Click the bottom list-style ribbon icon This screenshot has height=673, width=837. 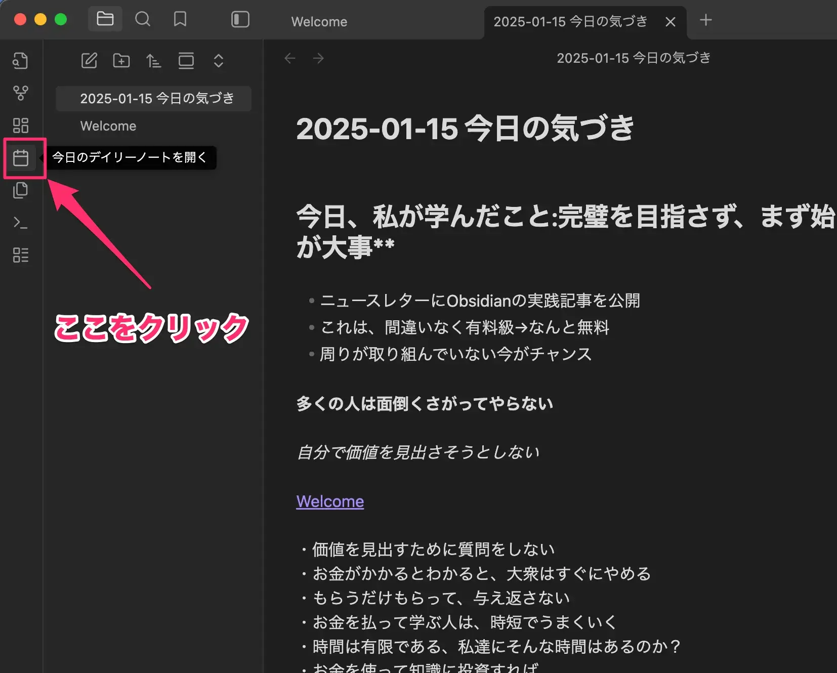pyautogui.click(x=20, y=255)
